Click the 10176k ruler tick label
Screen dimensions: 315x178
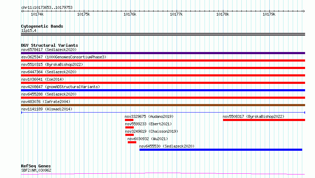click(130, 14)
